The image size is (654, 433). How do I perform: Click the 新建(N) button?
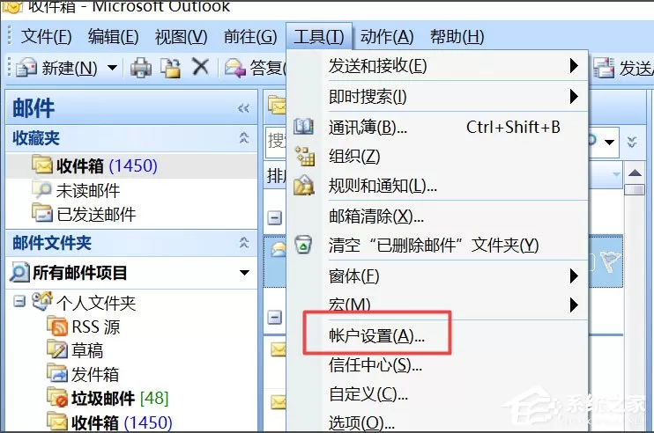click(56, 68)
